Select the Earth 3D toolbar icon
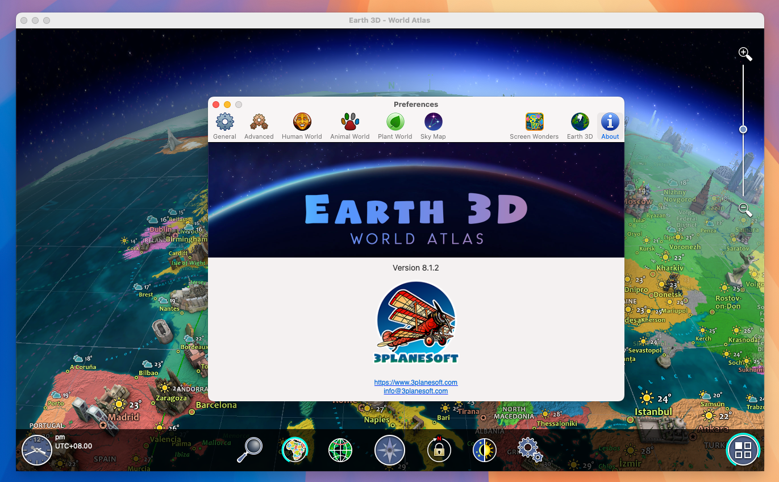Viewport: 779px width, 482px height. pyautogui.click(x=580, y=126)
